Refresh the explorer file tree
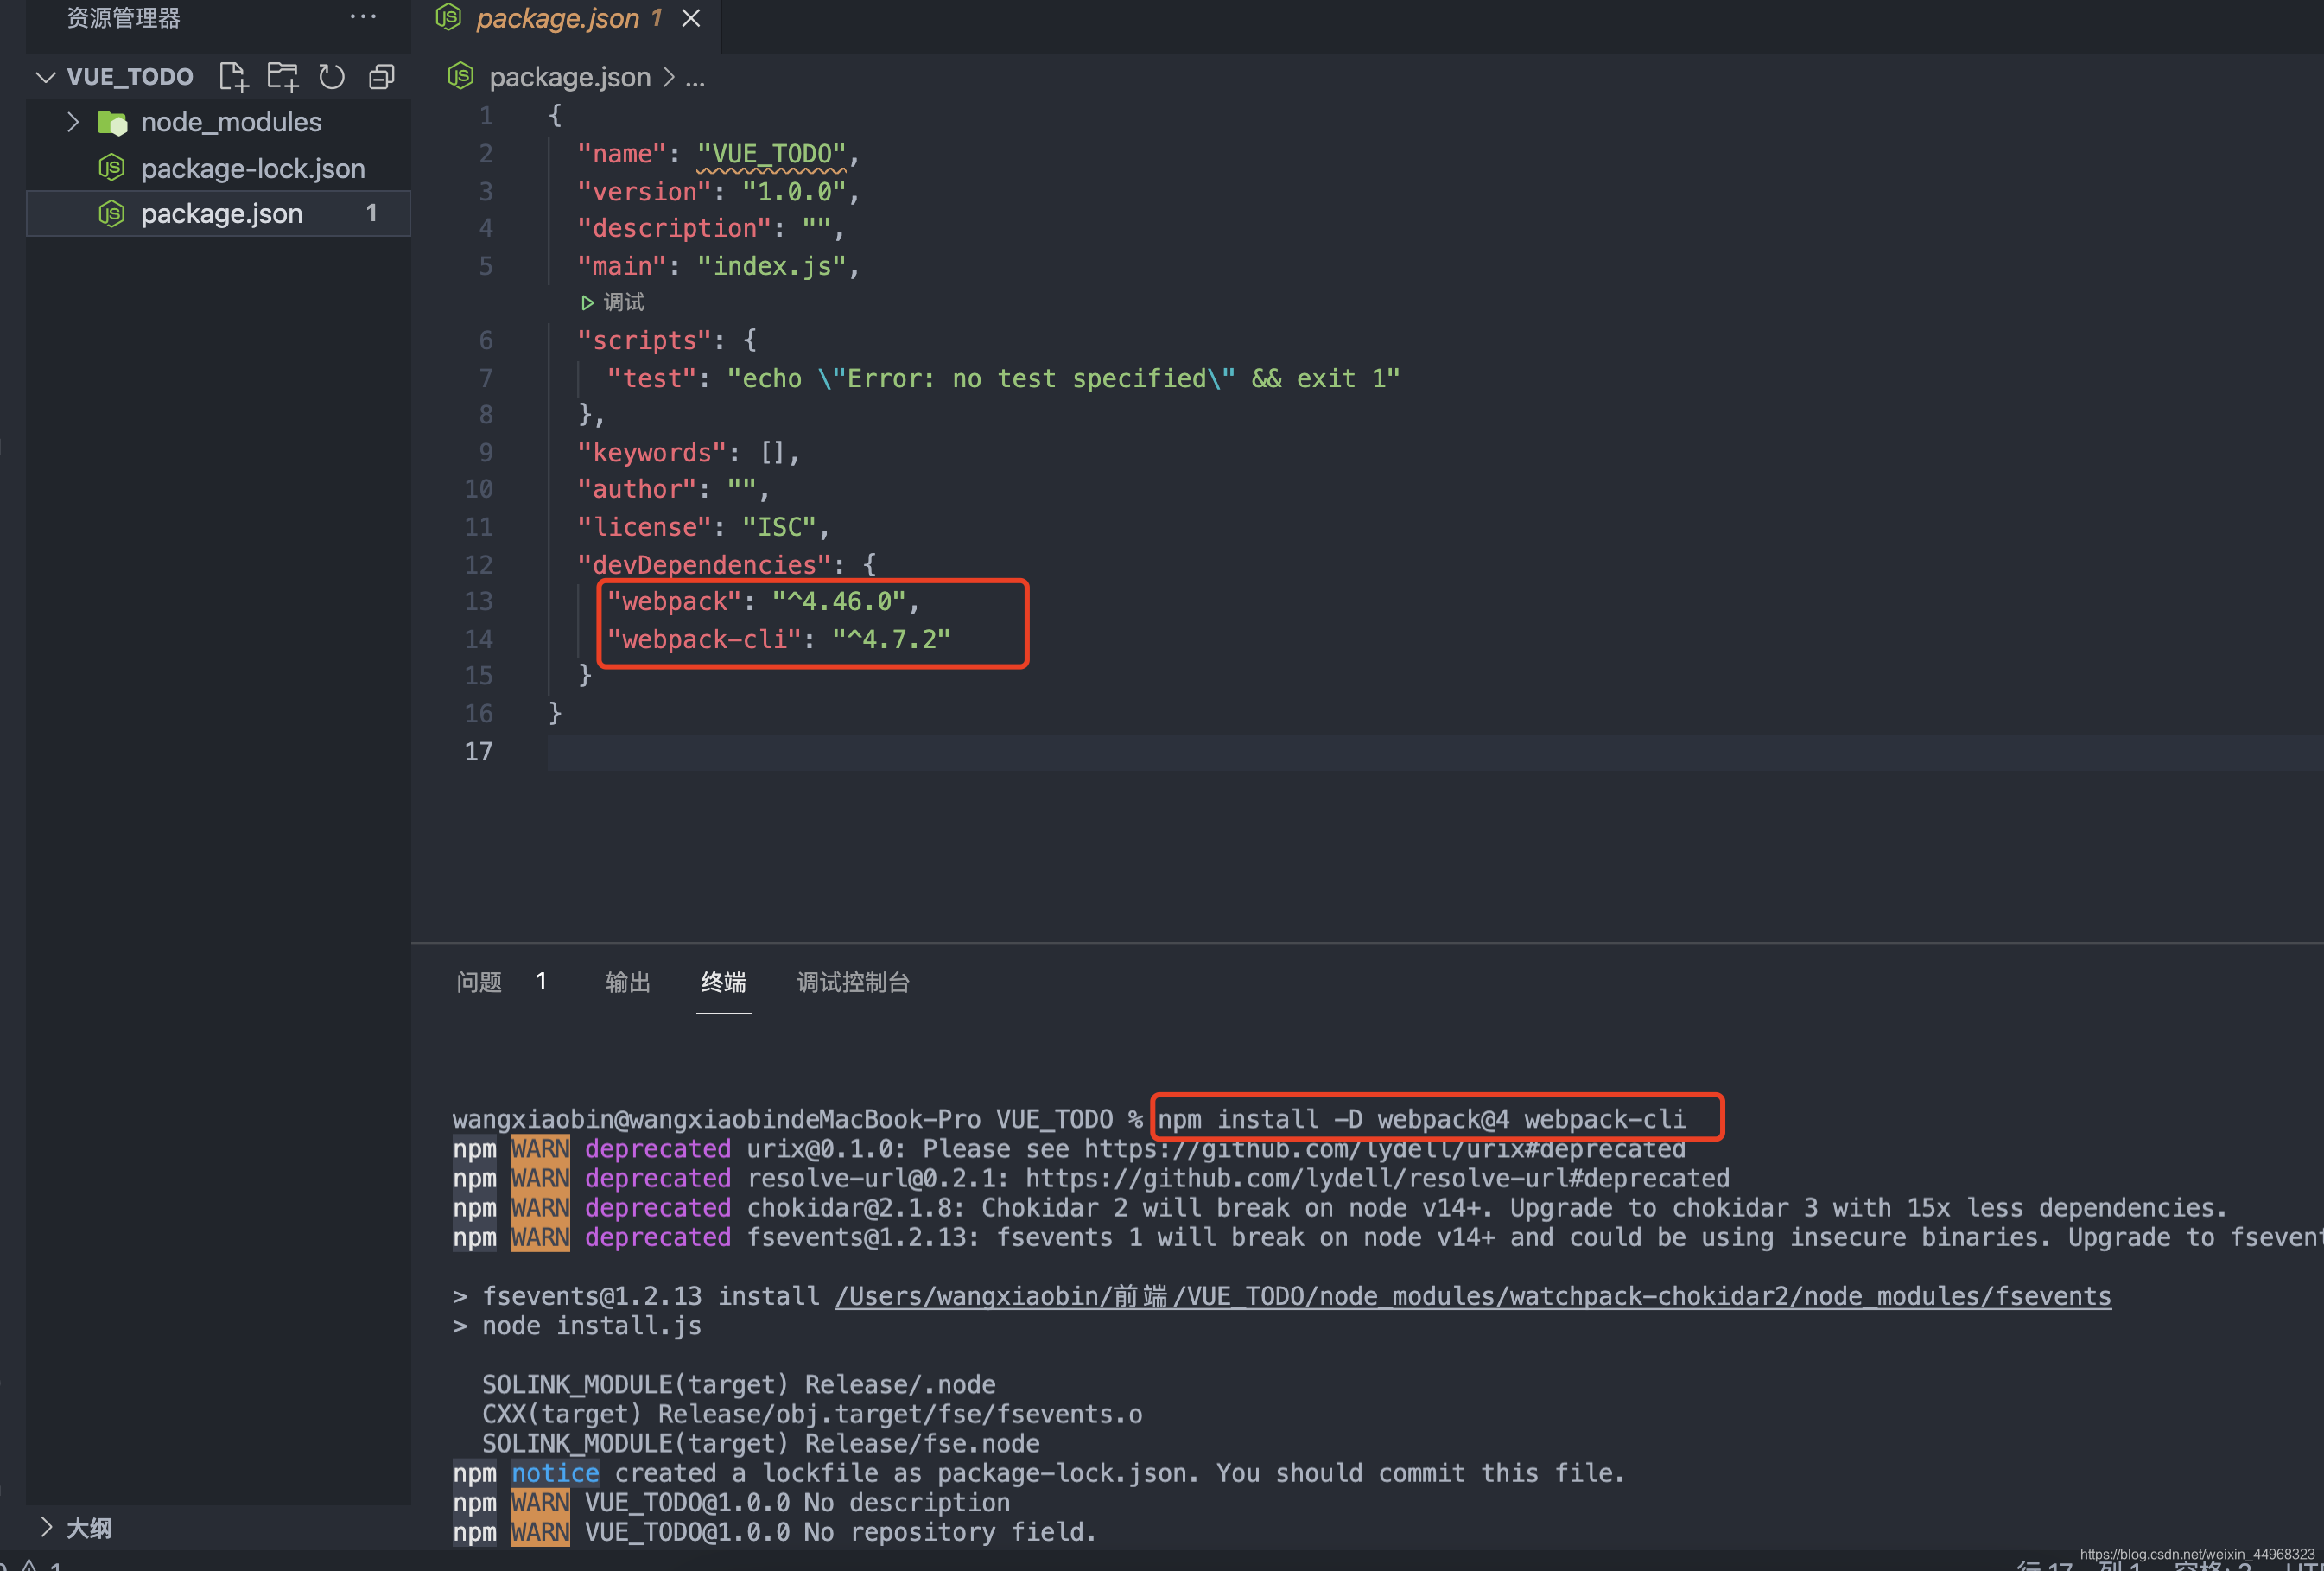 (x=331, y=77)
